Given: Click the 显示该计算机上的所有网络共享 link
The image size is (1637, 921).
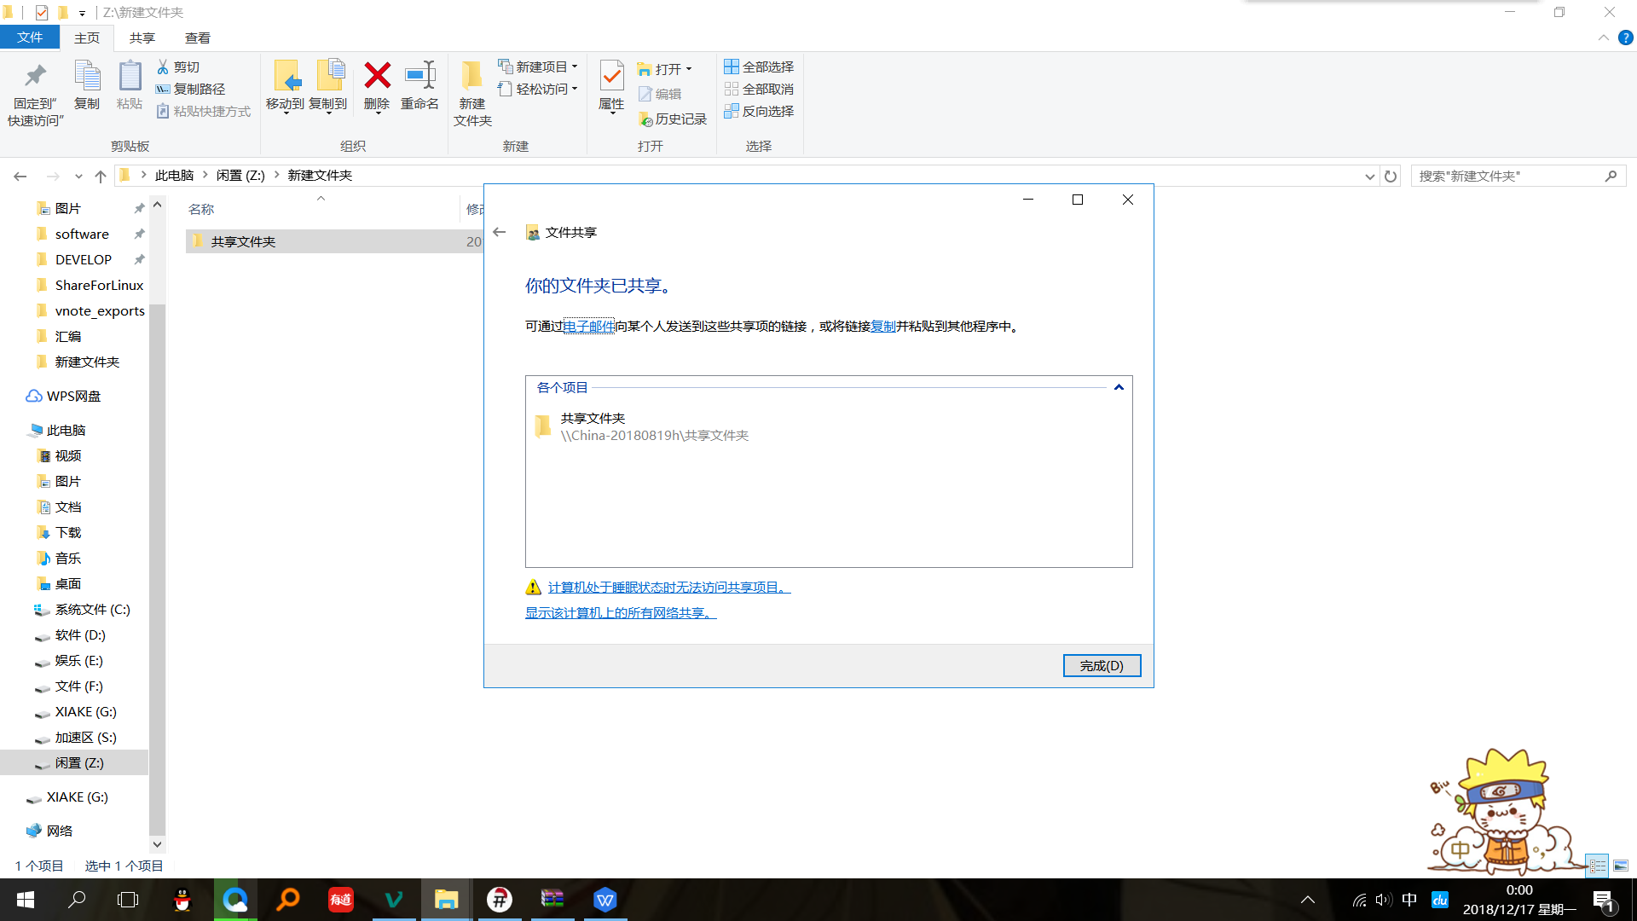Looking at the screenshot, I should [620, 612].
